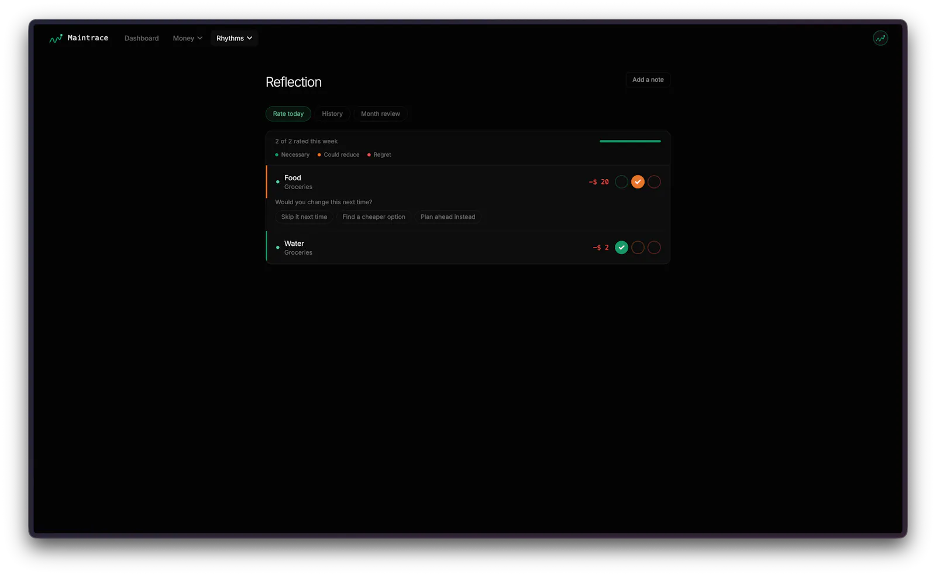This screenshot has height=576, width=936.
Task: Rate Food as Necessary
Action: coord(621,182)
